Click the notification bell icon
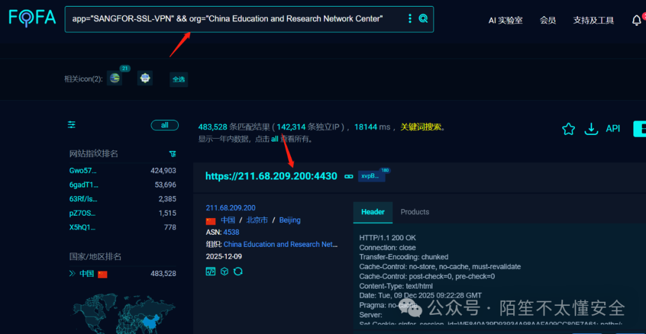 point(636,20)
